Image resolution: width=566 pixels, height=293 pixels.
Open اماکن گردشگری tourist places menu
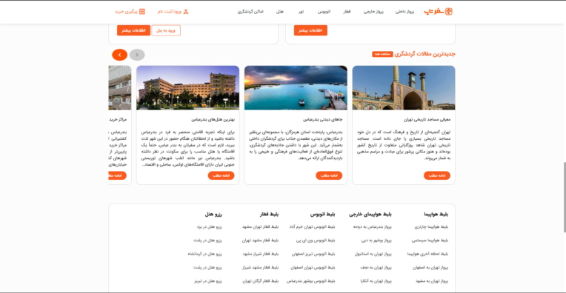(x=250, y=12)
